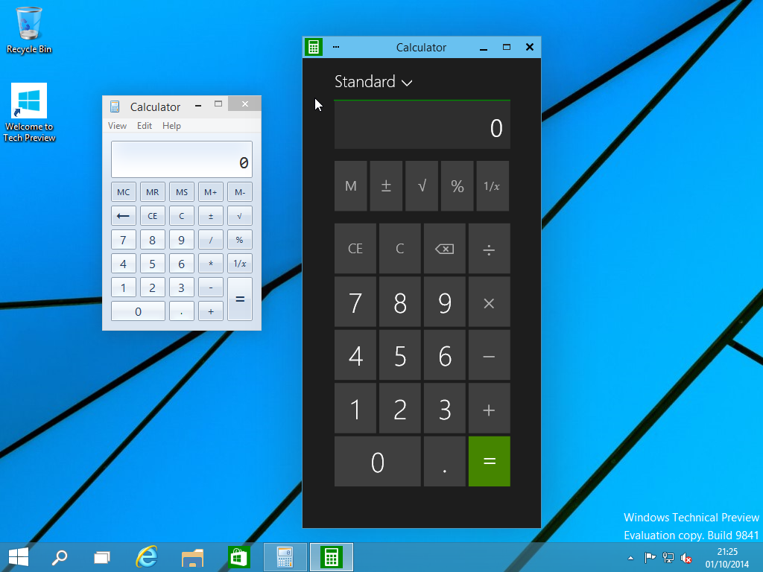This screenshot has height=572, width=763.
Task: Tap digit 0 in modern Calculator
Action: coord(378,461)
